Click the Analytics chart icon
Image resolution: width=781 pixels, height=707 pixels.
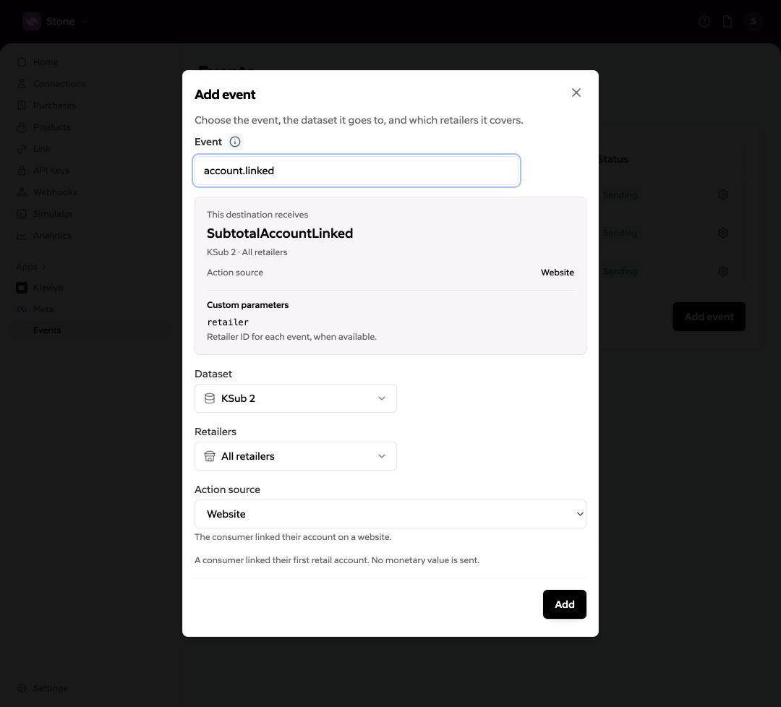pyautogui.click(x=22, y=236)
